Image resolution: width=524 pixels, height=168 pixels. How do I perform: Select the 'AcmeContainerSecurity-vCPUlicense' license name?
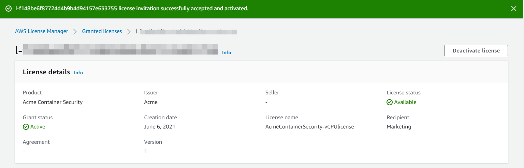pos(310,126)
